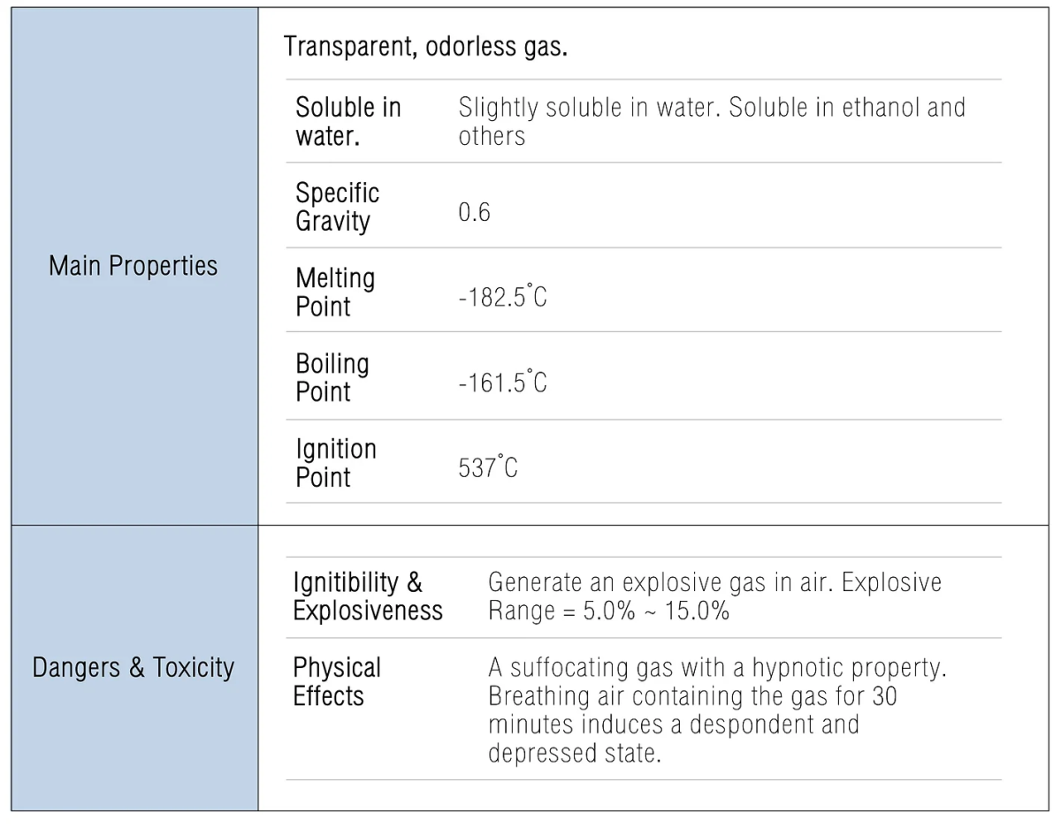The width and height of the screenshot is (1061, 827).
Task: Click the Boiling Point label
Action: coord(332,378)
